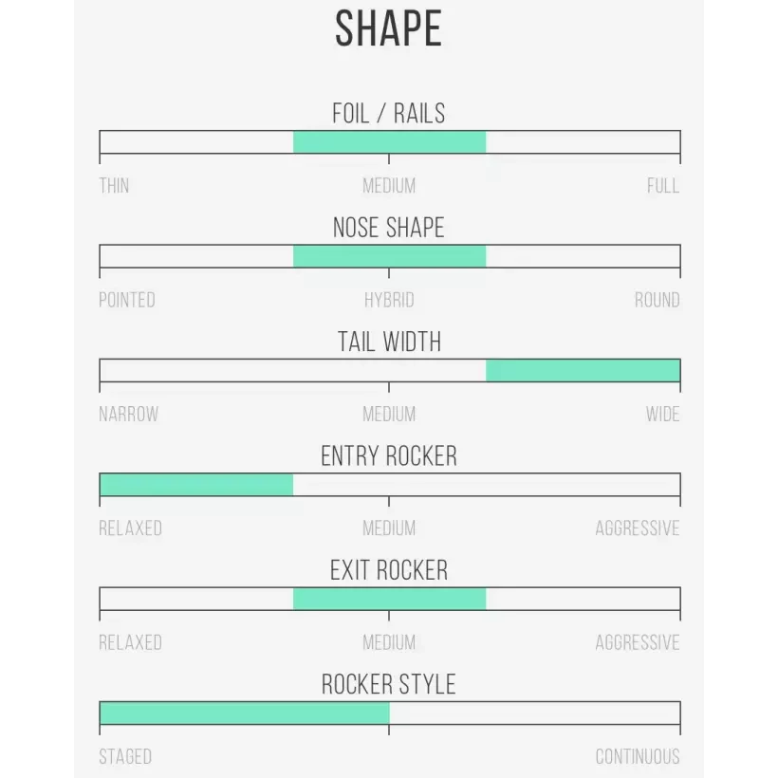Viewport: 778px width, 778px height.
Task: Click the green segment of Nose Shape slider
Action: point(389,256)
